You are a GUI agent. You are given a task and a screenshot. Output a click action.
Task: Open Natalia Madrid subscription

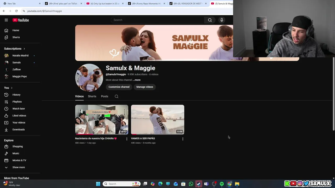pos(20,56)
